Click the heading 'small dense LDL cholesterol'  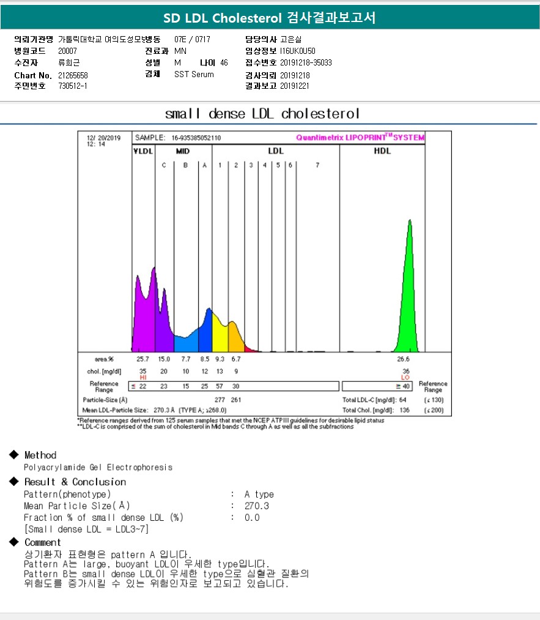(x=262, y=114)
